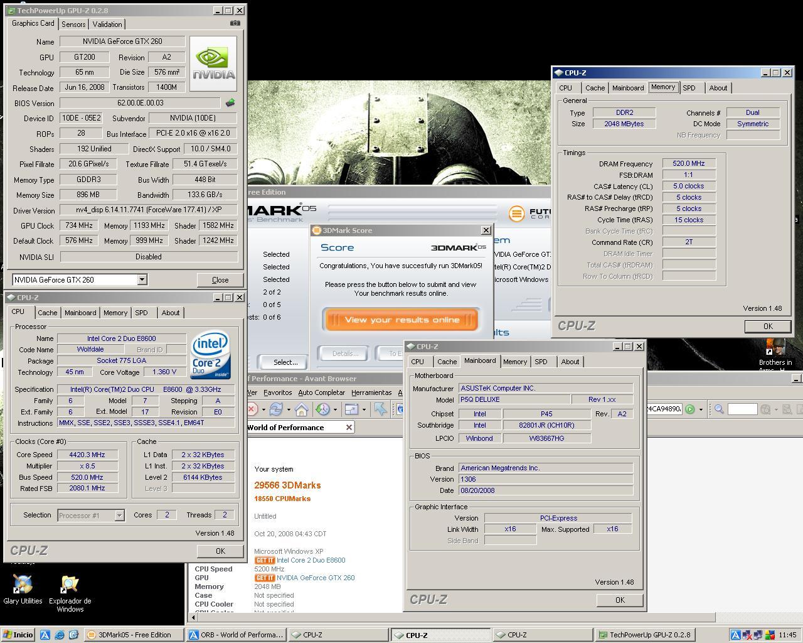Click Intel Core 2 Duo E8600 link
Screen dimensions: 803x643
pyautogui.click(x=311, y=560)
